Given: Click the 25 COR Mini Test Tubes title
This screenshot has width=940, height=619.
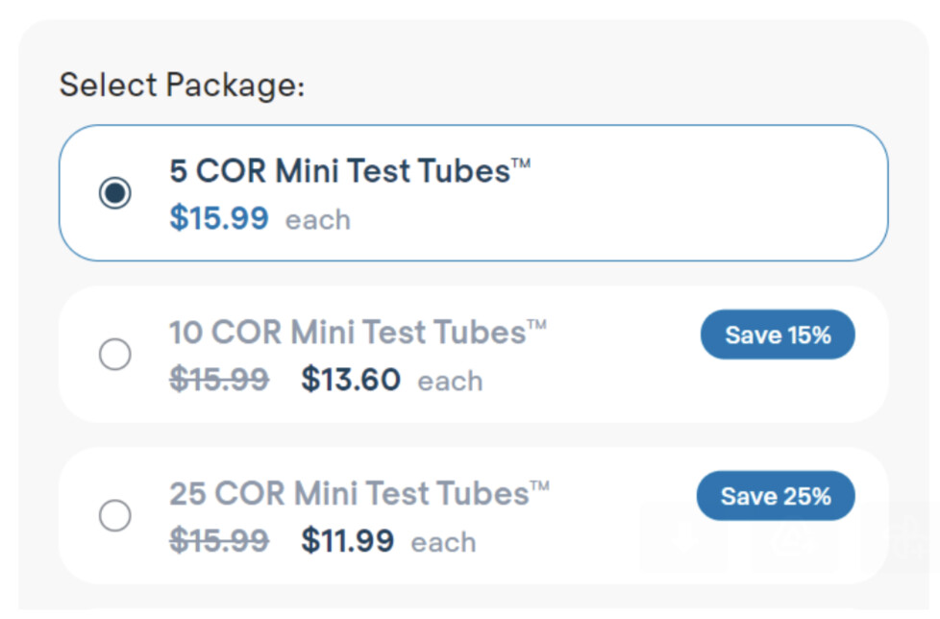Looking at the screenshot, I should coord(359,493).
